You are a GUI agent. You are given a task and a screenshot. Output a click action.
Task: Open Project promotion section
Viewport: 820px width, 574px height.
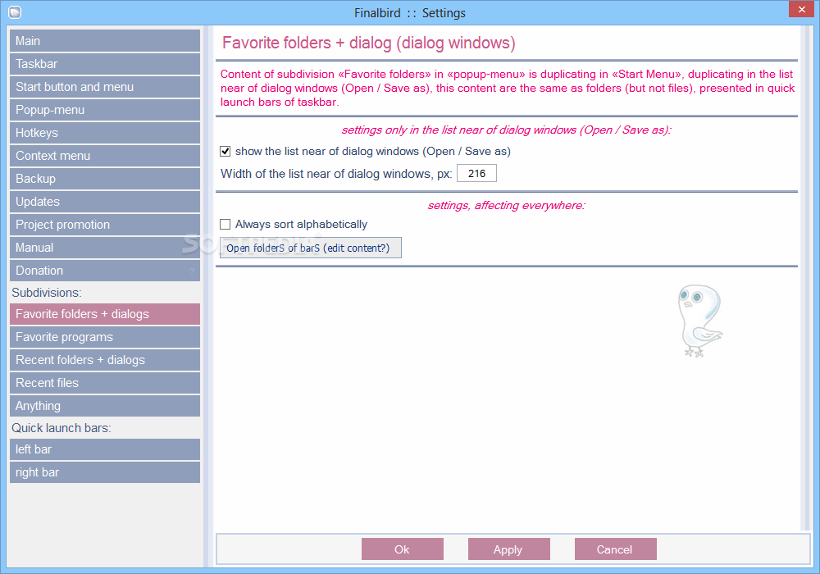click(105, 225)
